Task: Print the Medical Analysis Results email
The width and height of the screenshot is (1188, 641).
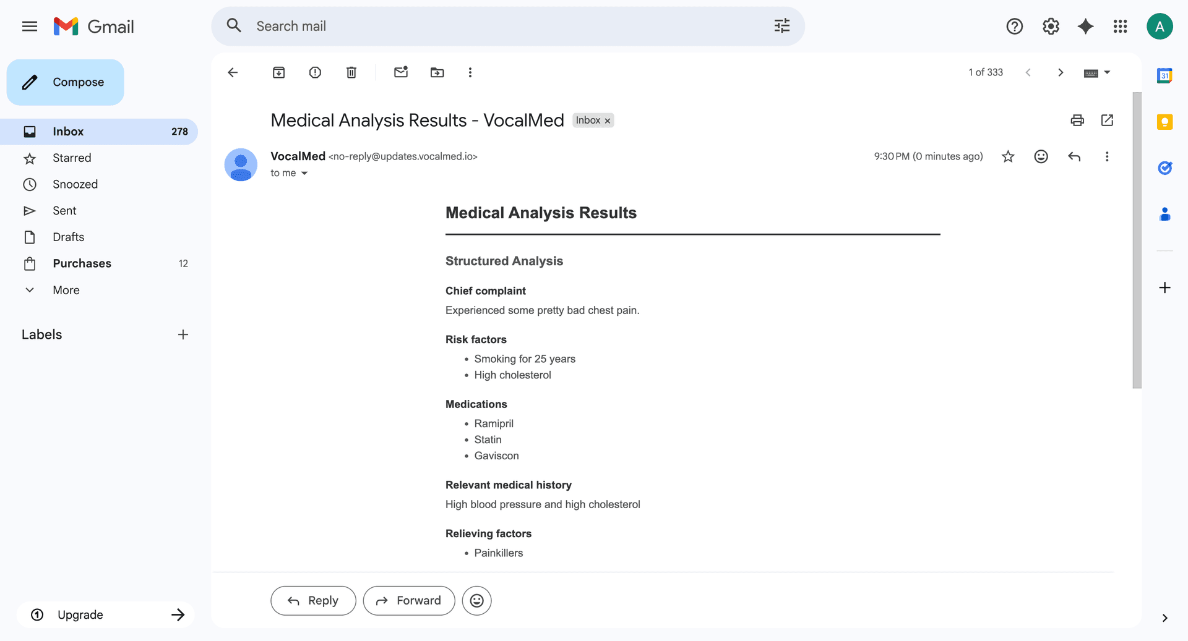Action: coord(1077,120)
